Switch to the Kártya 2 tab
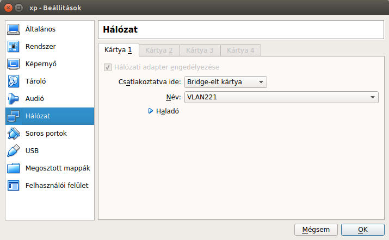Image resolution: width=389 pixels, height=240 pixels. click(x=159, y=50)
